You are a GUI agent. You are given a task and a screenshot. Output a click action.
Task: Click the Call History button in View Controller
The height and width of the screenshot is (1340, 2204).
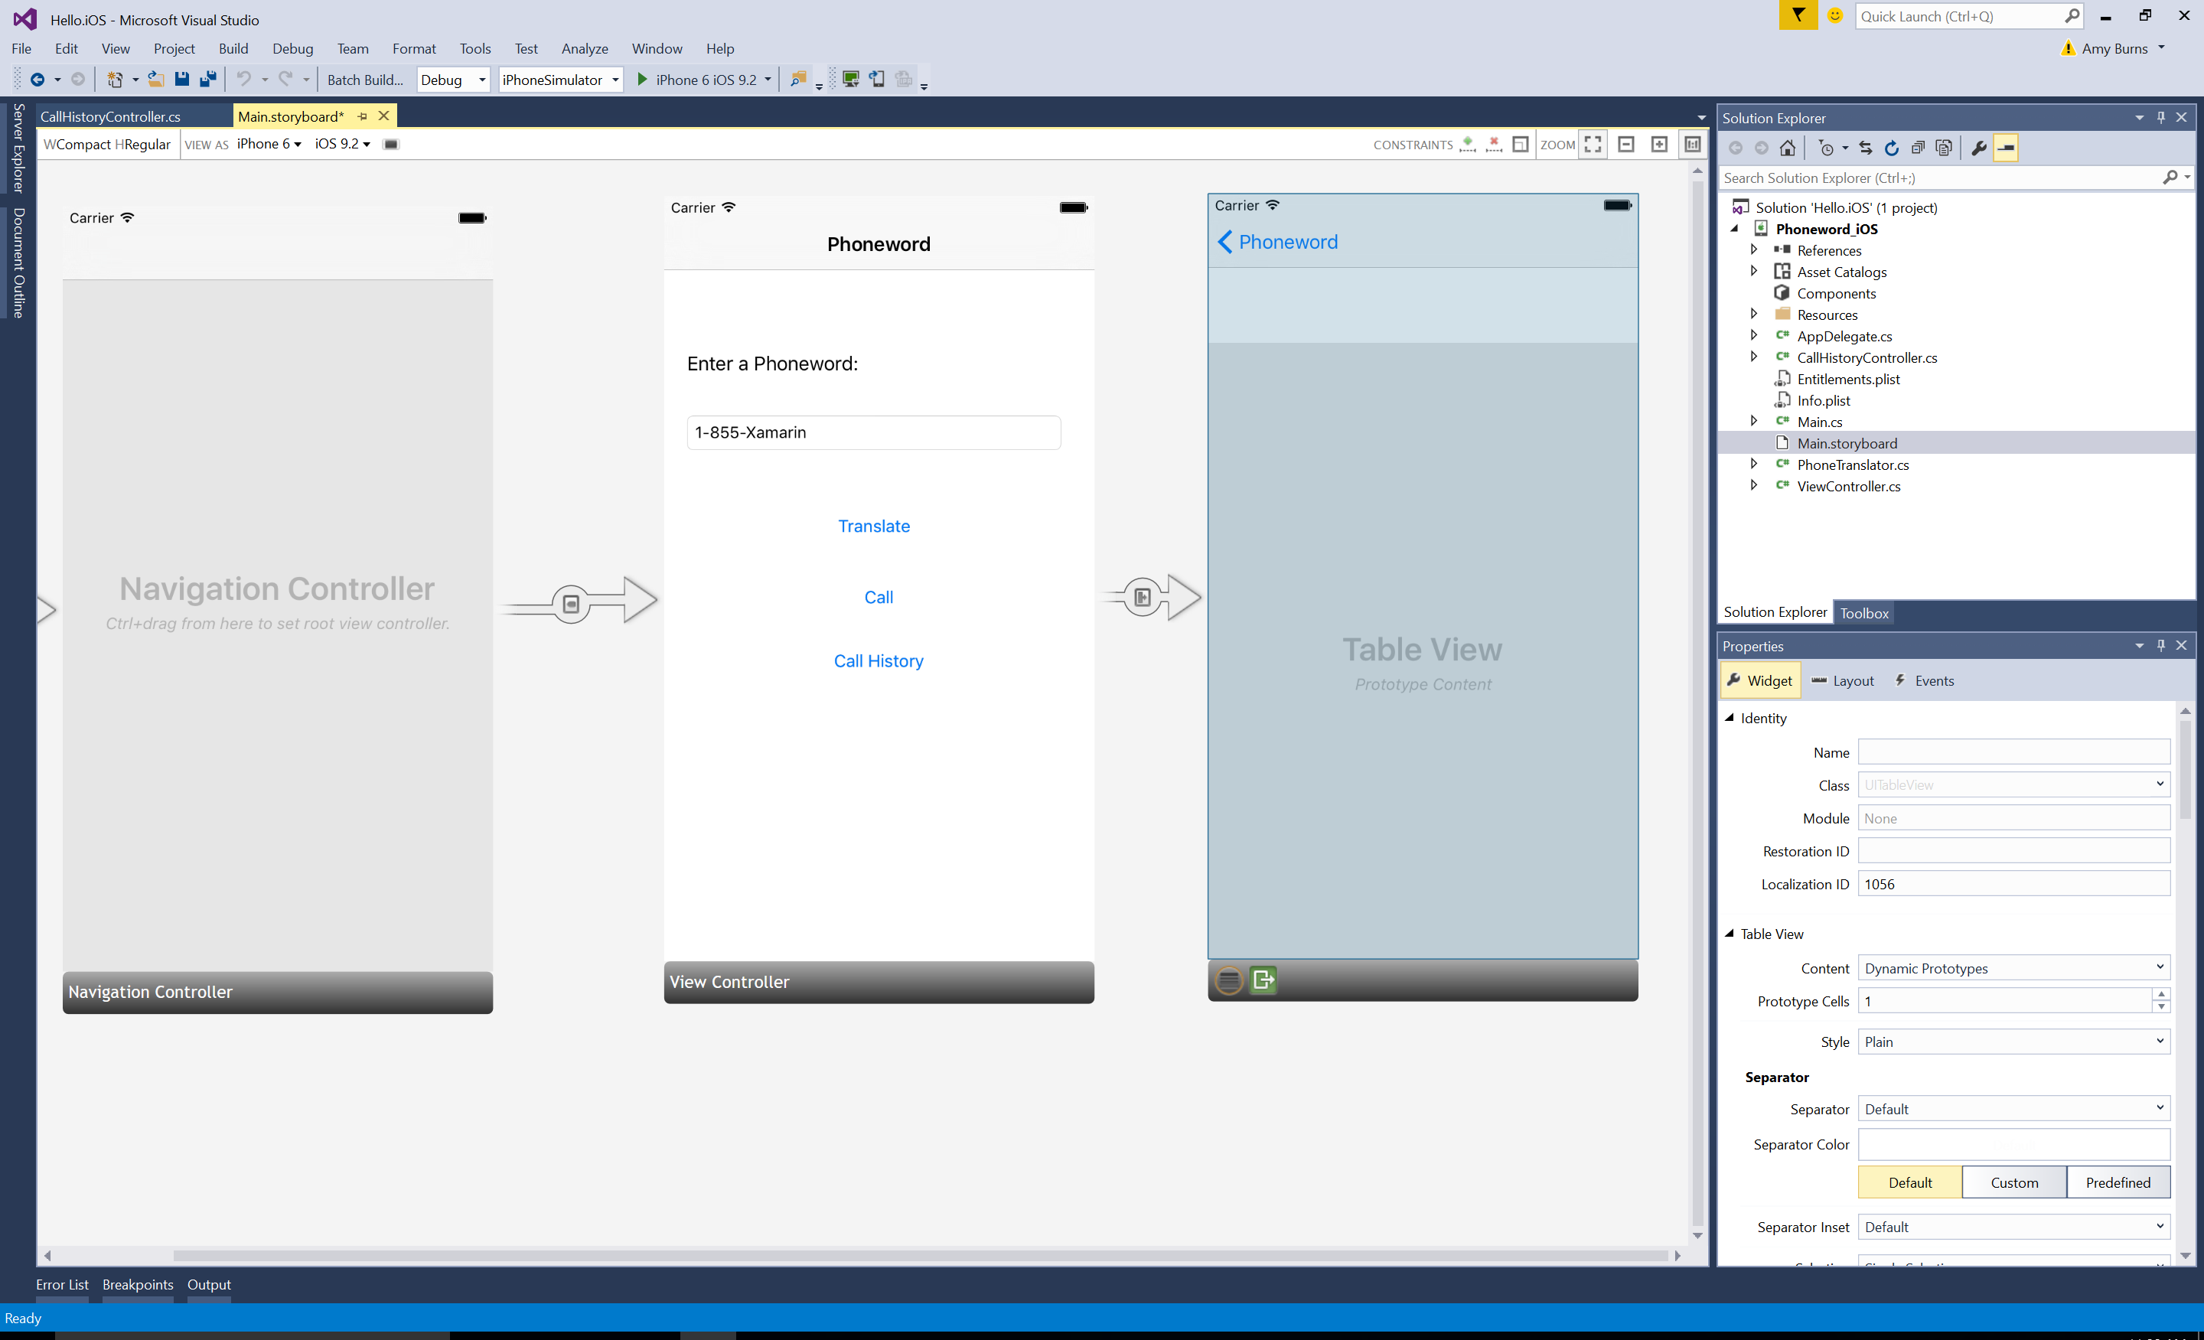(x=879, y=661)
